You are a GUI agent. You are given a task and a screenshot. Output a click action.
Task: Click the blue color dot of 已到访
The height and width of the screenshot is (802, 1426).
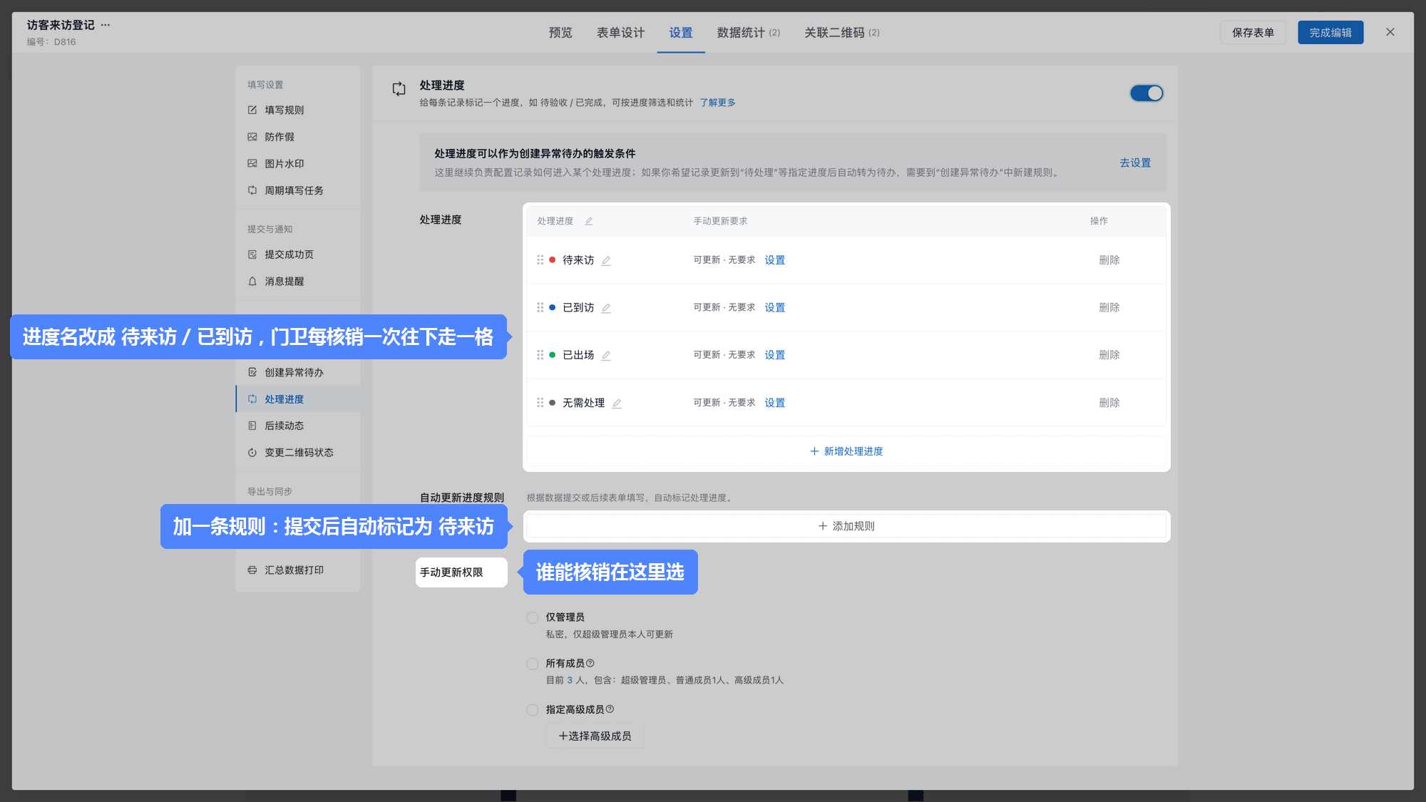(x=552, y=307)
